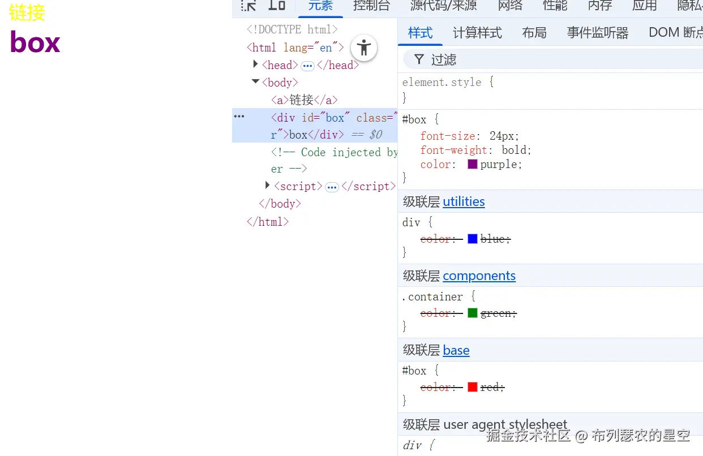The image size is (703, 456).
Task: Open the components cascade layer link
Action: pyautogui.click(x=479, y=276)
